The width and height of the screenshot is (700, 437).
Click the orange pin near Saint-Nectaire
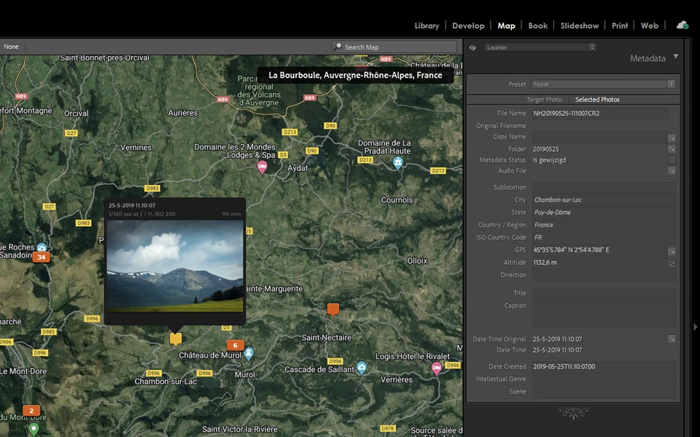coord(333,309)
